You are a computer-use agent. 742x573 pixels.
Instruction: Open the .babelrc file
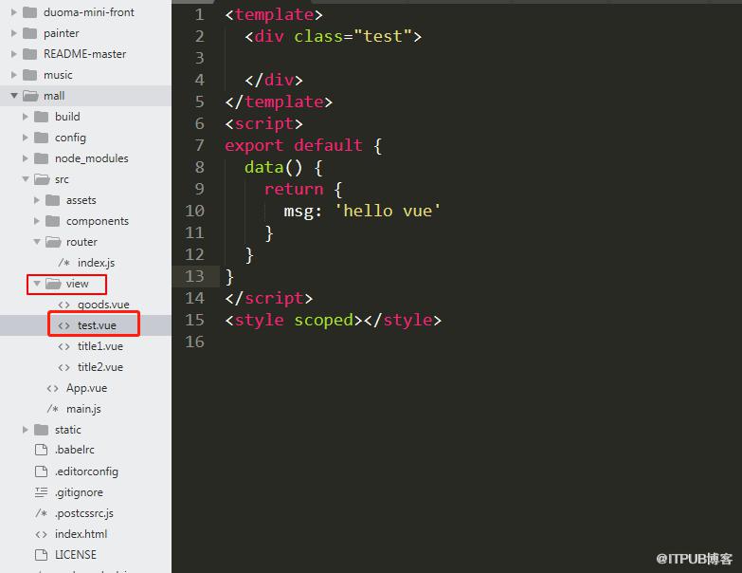tap(75, 450)
